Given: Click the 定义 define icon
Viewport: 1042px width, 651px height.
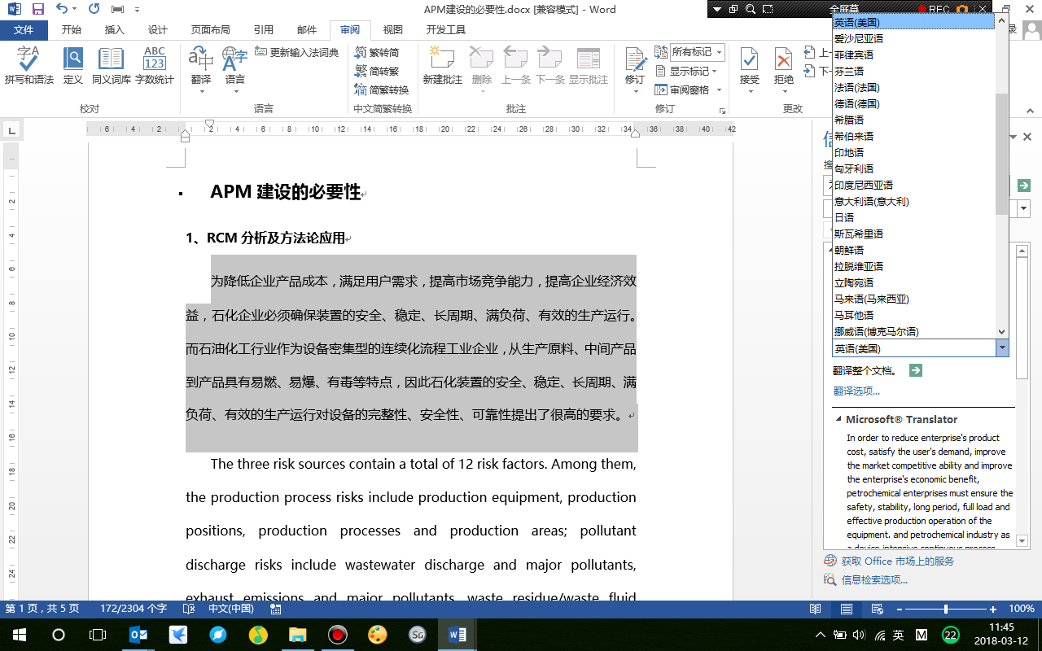Looking at the screenshot, I should (x=73, y=66).
